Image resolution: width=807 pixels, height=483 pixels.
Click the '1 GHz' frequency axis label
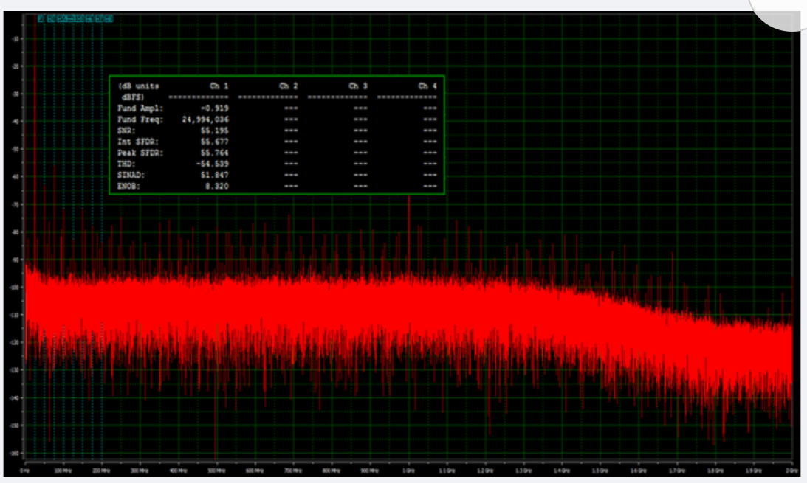[x=408, y=470]
